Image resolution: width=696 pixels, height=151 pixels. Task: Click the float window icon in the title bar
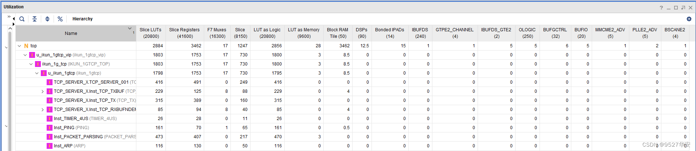coord(683,8)
